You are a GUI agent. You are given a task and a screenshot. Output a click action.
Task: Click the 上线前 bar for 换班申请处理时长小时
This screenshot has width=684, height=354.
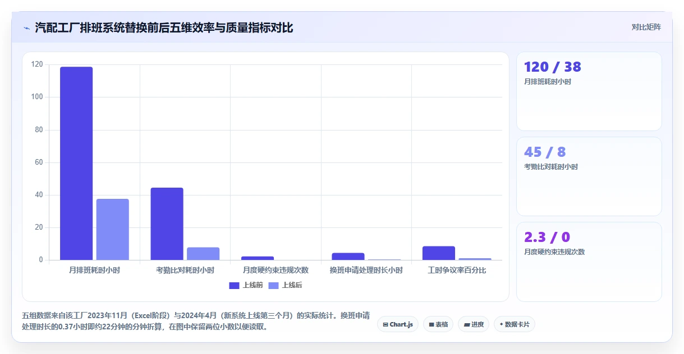click(348, 257)
